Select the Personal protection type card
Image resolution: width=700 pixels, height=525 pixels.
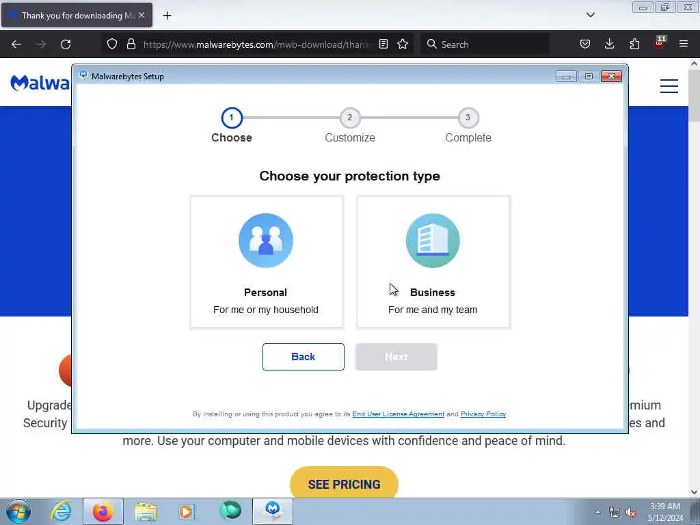click(267, 262)
